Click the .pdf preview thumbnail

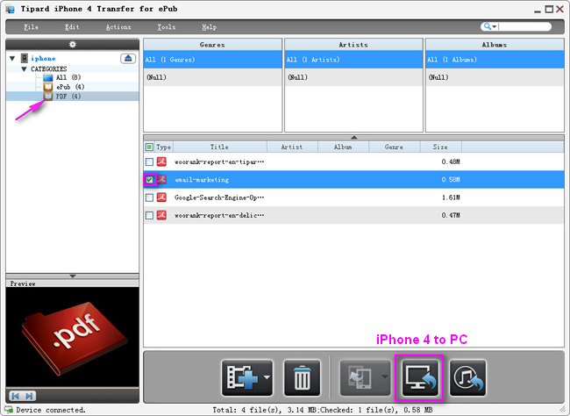72,337
